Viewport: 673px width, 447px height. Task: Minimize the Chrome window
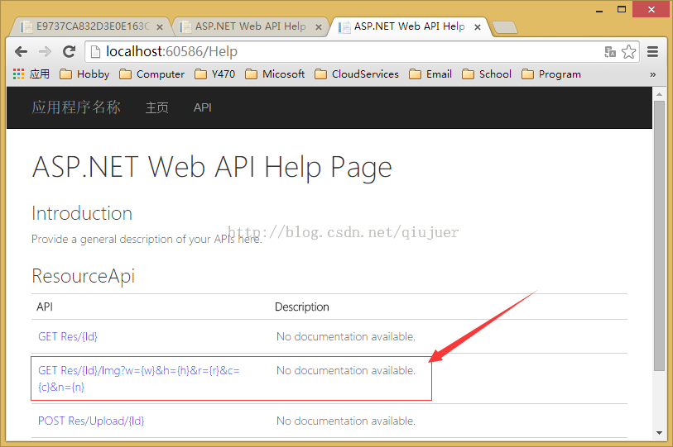pos(599,10)
